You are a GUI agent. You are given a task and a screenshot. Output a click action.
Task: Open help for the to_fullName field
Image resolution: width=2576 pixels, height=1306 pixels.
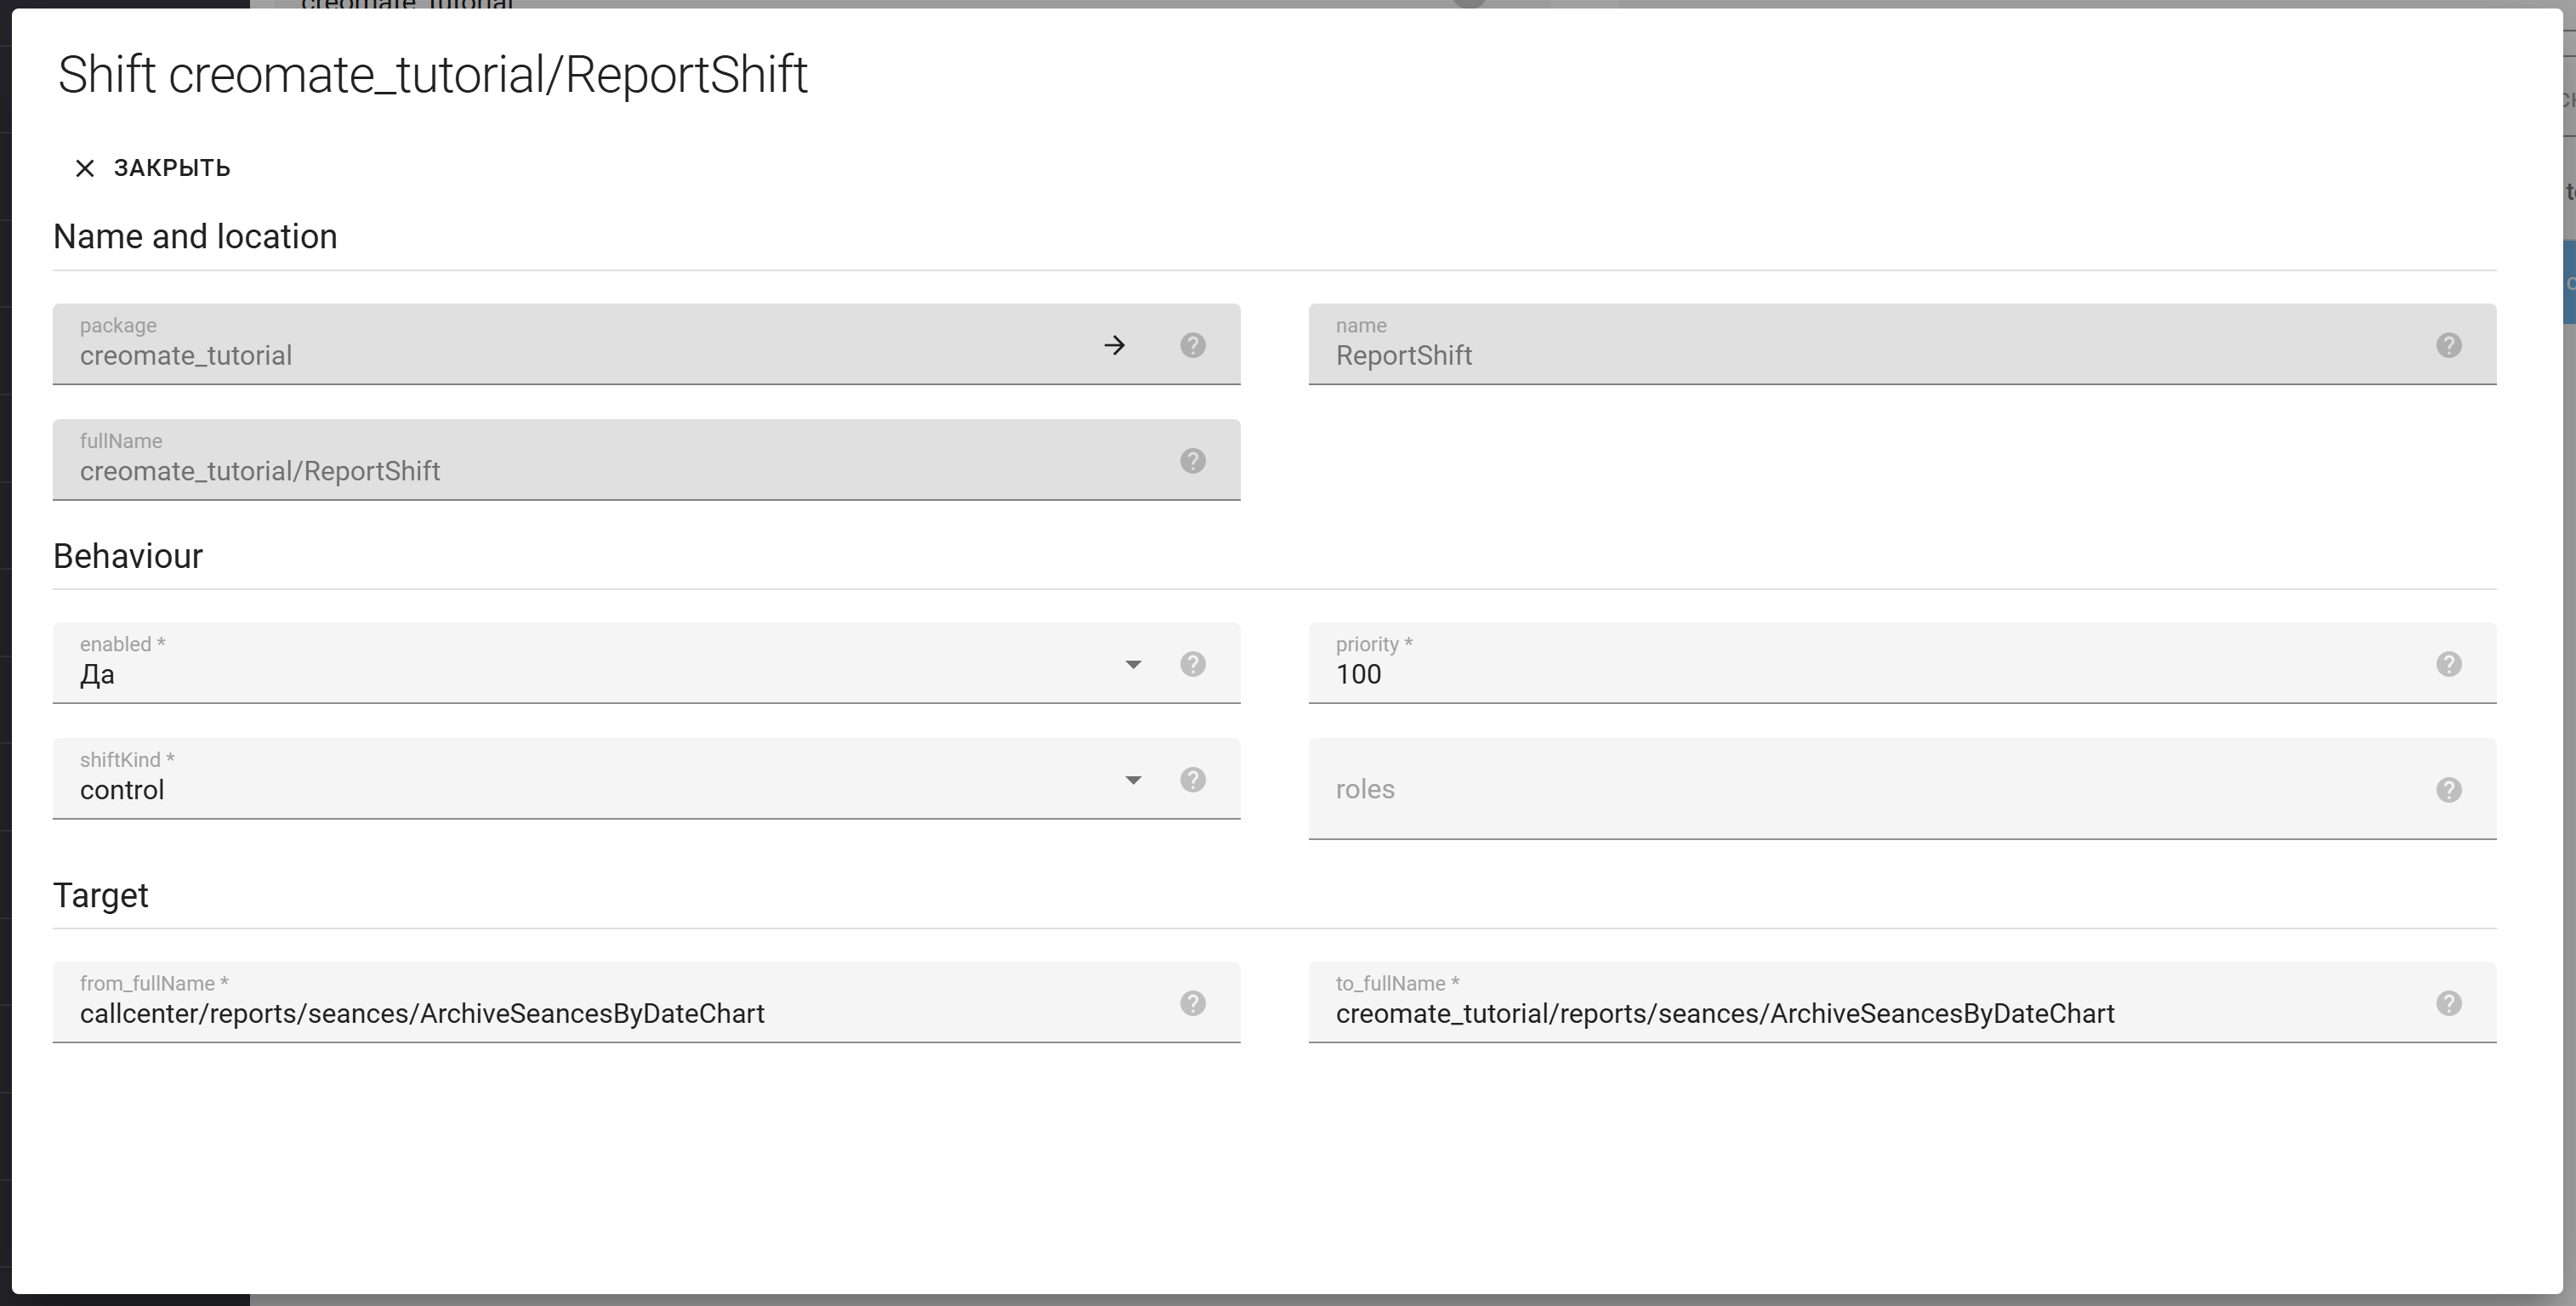(2448, 1003)
